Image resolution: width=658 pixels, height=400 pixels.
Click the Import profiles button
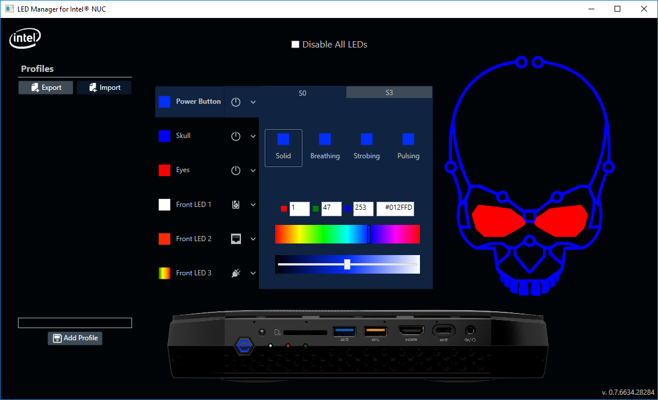click(x=104, y=88)
